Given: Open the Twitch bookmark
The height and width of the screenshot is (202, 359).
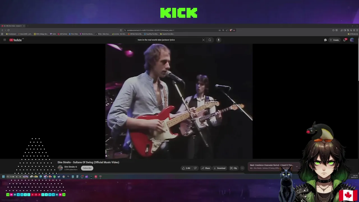Looking at the screenshot, I should coord(53,34).
